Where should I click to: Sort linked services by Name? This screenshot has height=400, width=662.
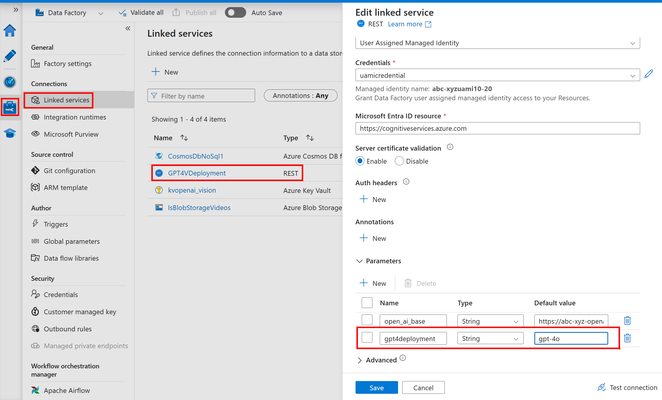(184, 138)
